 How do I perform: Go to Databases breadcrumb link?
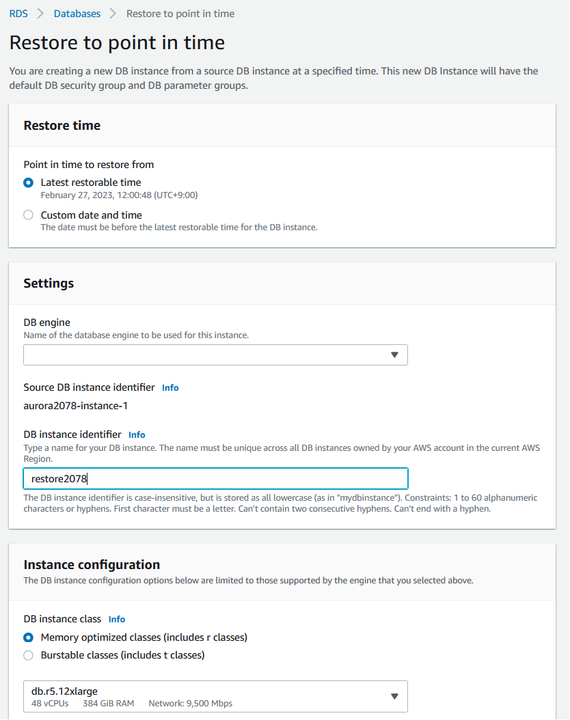click(77, 14)
